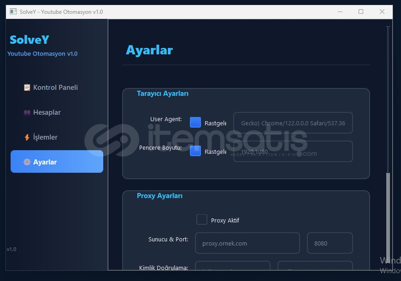Minimize the SolveY window
Viewport: 401px width, 281px height.
(340, 12)
